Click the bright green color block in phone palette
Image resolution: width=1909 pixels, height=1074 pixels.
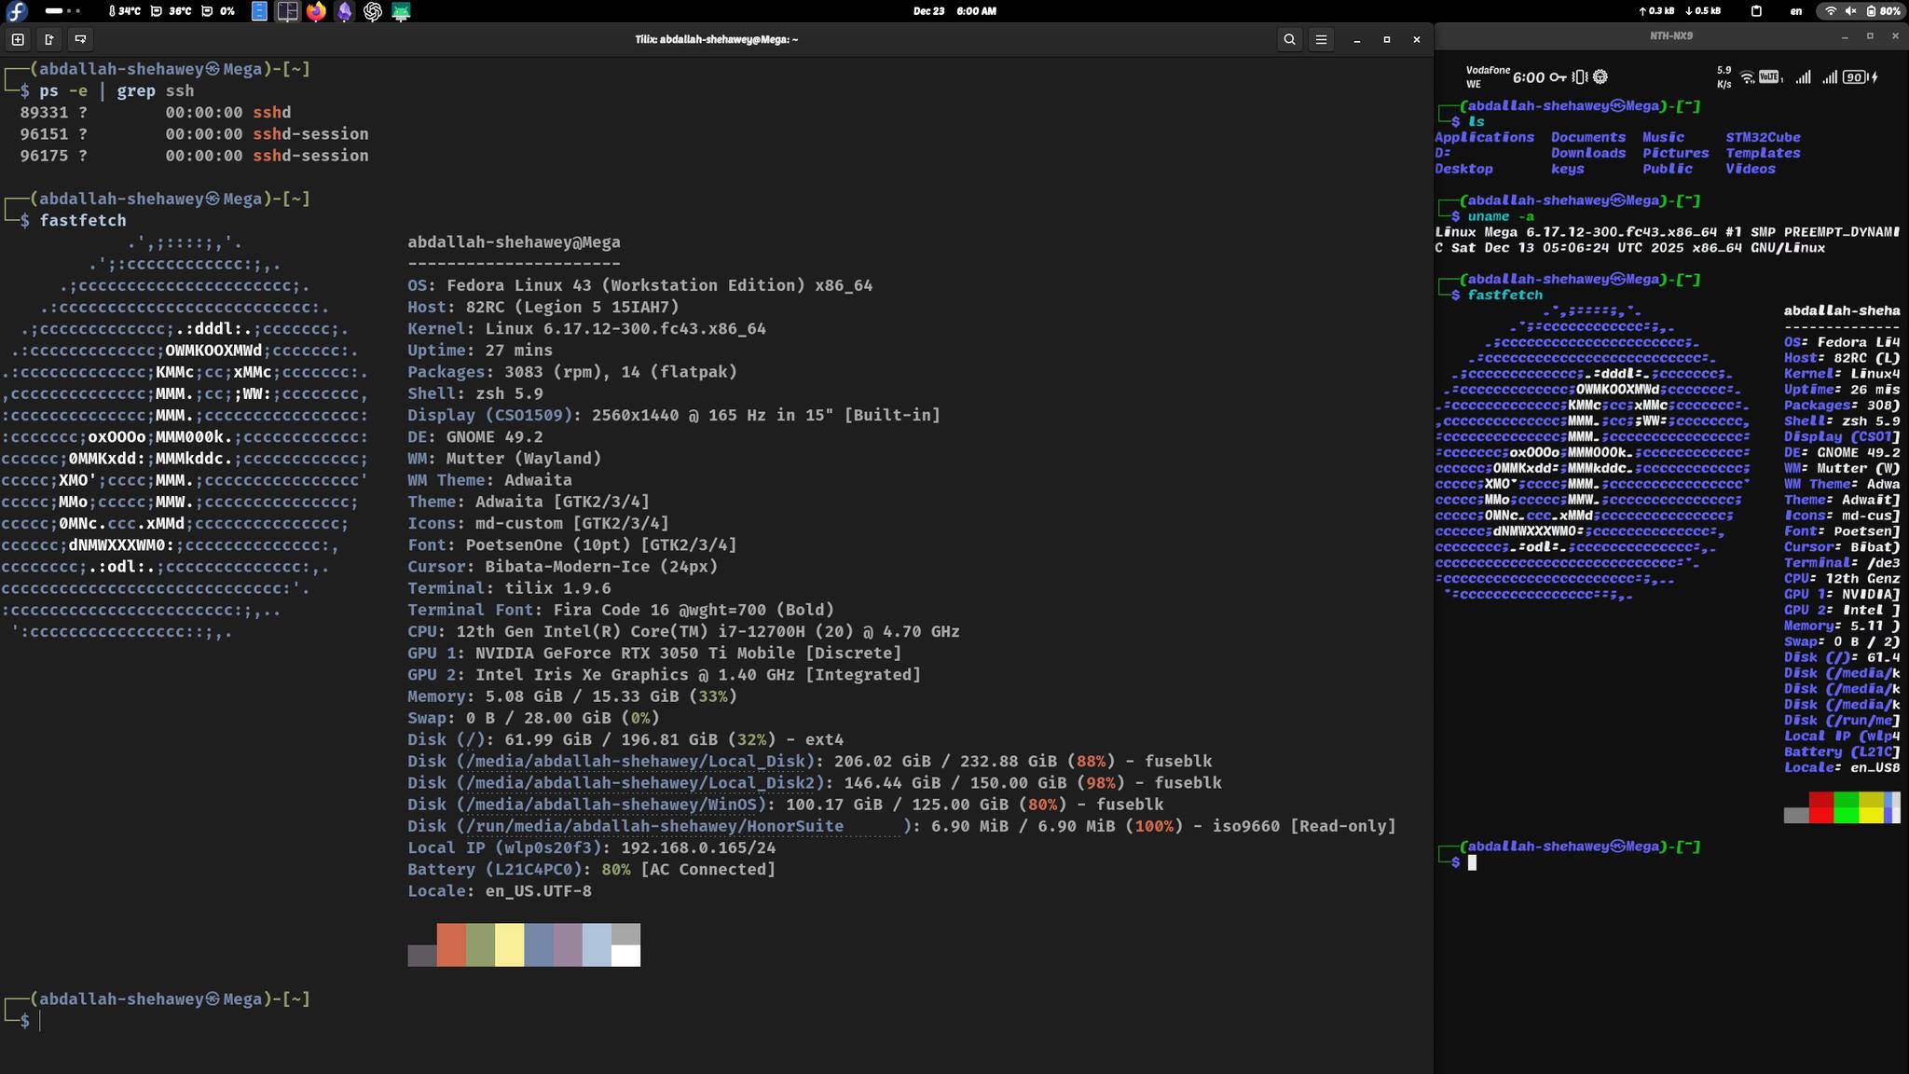pos(1846,807)
